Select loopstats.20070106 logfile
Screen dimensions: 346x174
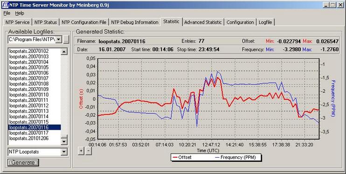tap(35, 73)
